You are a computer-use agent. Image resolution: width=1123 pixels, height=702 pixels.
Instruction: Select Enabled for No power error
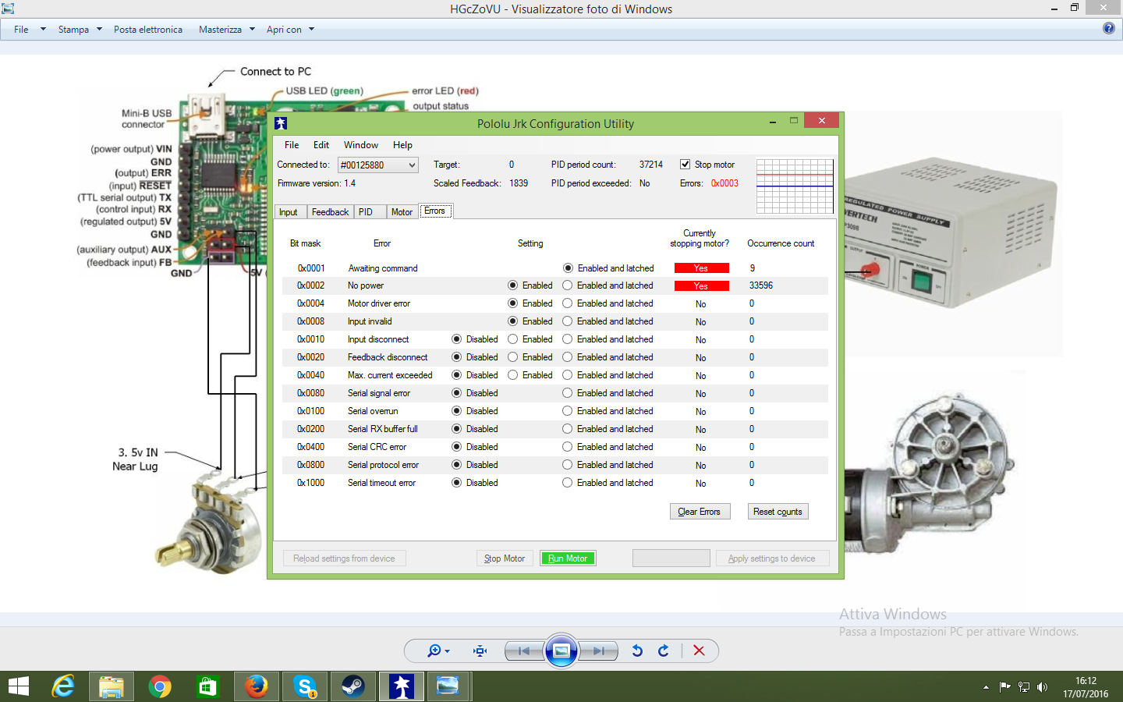pyautogui.click(x=512, y=285)
